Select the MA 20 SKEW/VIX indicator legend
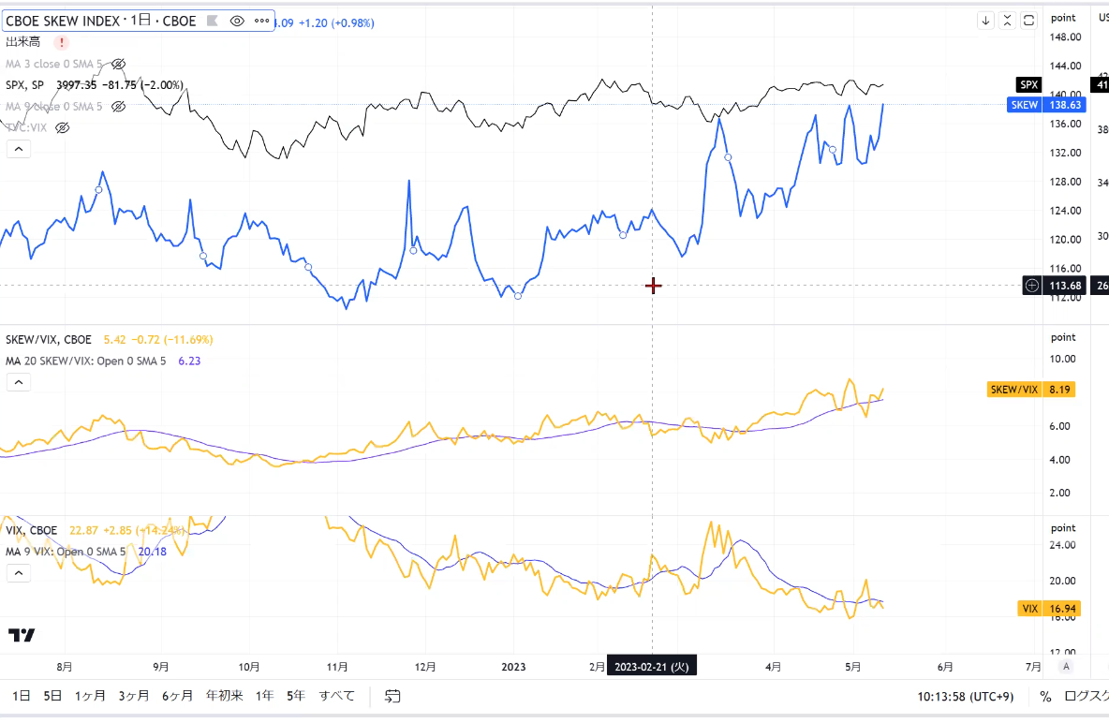The width and height of the screenshot is (1109, 723). point(85,361)
